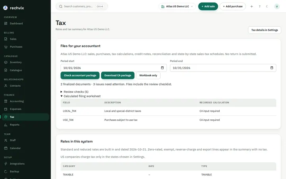Open Atlas US Demo LLC company dropdown
This screenshot has height=179, width=286.
point(177,6)
